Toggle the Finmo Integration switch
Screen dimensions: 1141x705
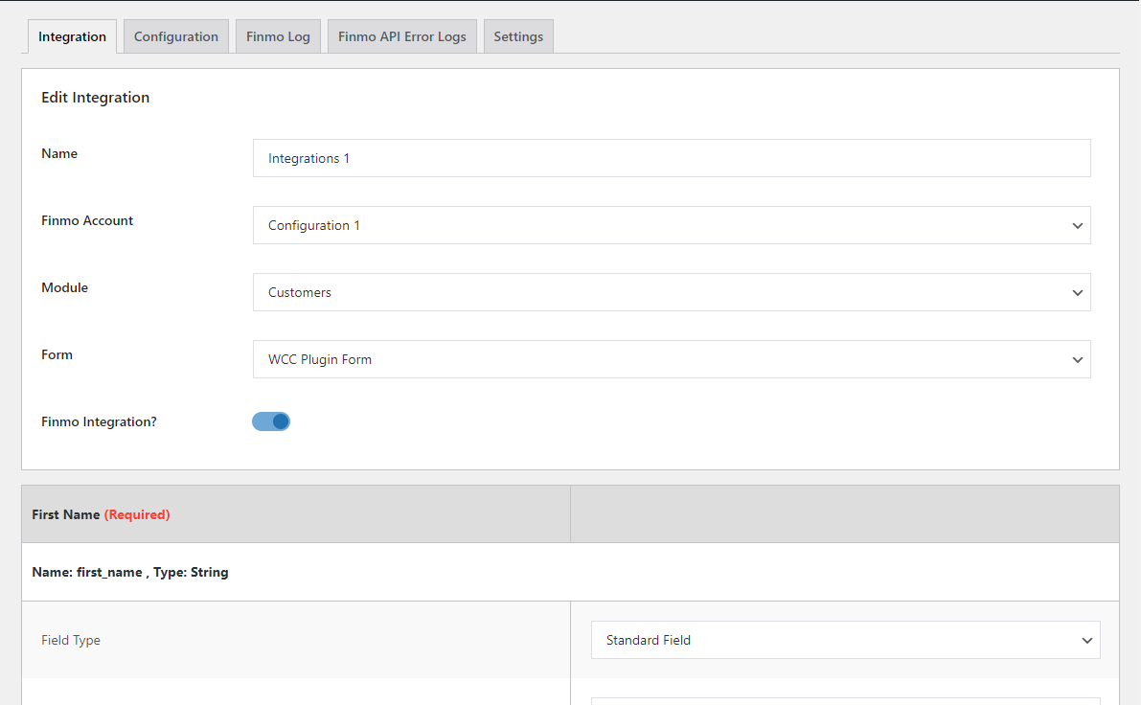click(271, 421)
